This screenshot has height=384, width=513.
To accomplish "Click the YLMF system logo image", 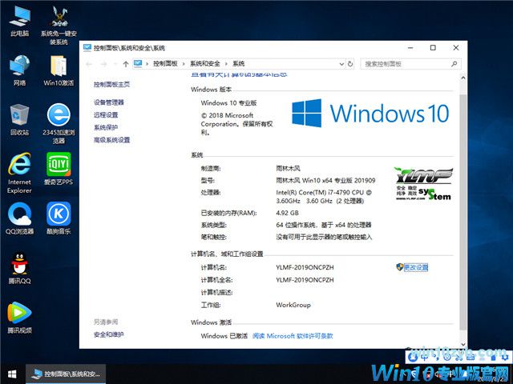I will pos(423,183).
